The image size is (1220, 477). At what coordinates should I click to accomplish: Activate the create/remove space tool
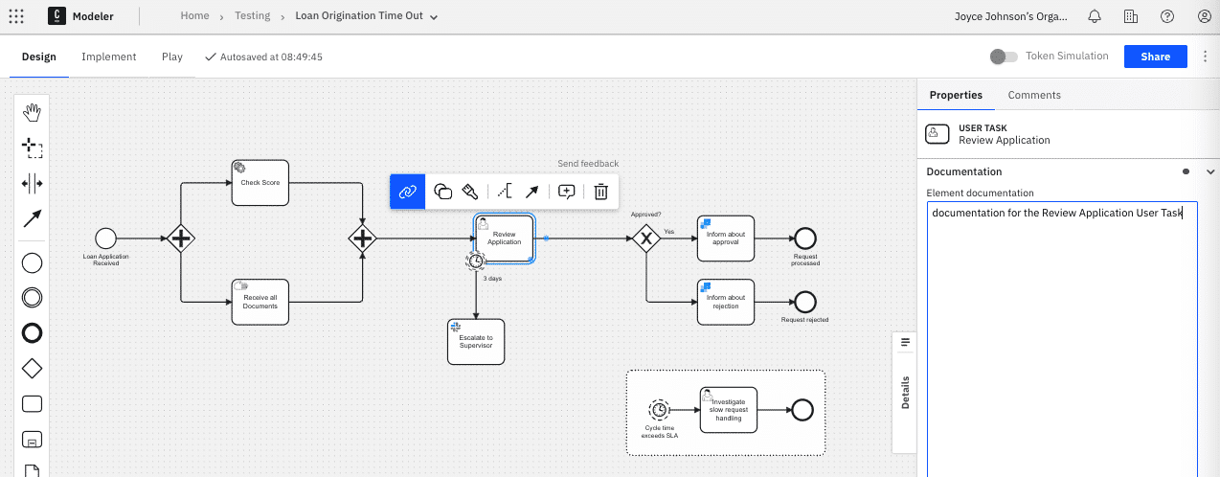click(32, 182)
